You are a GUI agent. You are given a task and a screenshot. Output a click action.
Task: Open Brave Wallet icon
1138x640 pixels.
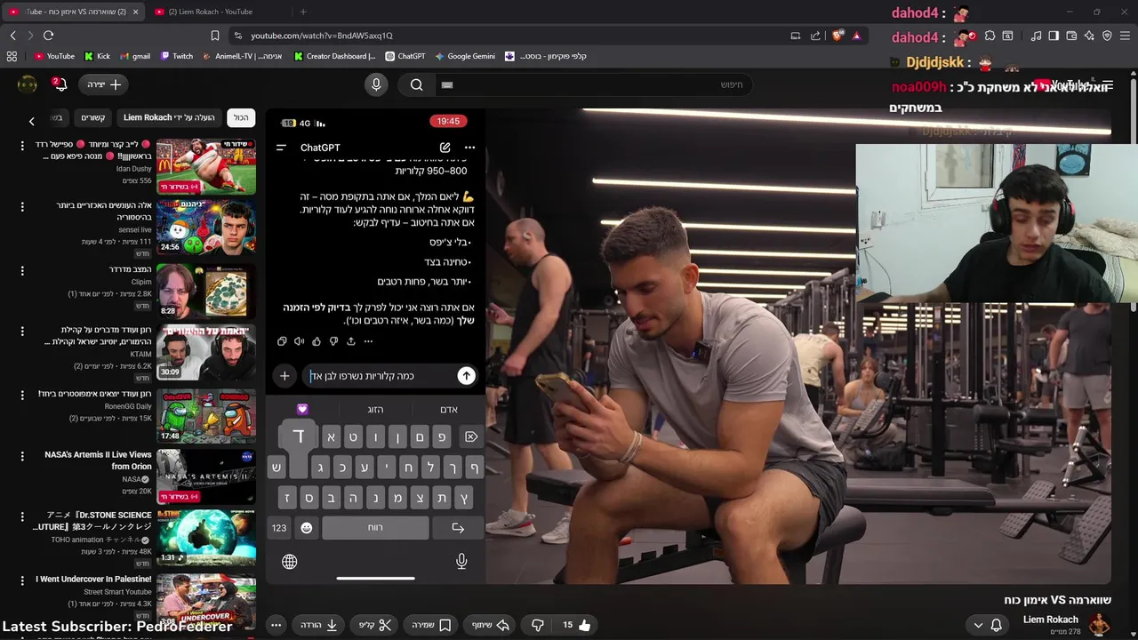point(1071,36)
